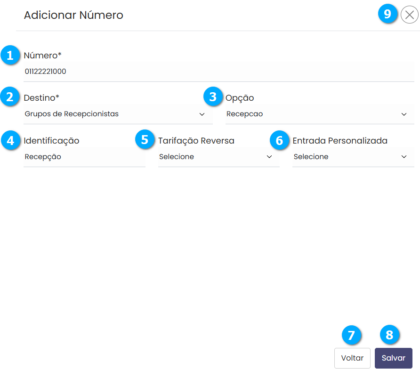The image size is (420, 370).
Task: Click the numbered badge 7 above Voltar
Action: pyautogui.click(x=351, y=335)
